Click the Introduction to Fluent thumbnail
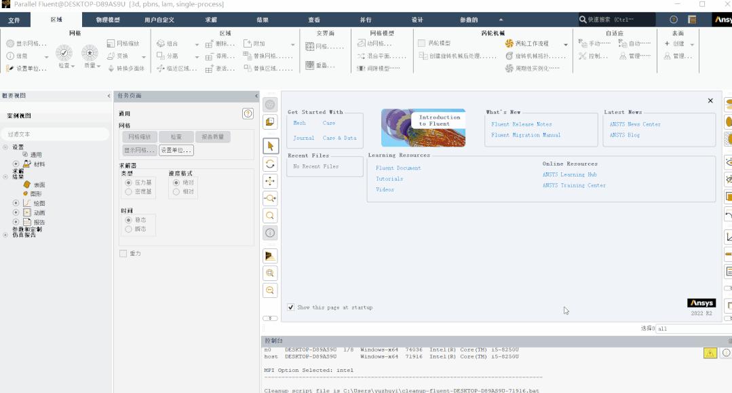 (x=423, y=128)
